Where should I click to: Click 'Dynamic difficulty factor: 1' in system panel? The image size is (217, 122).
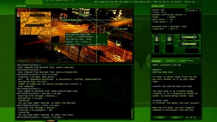[x=169, y=15]
